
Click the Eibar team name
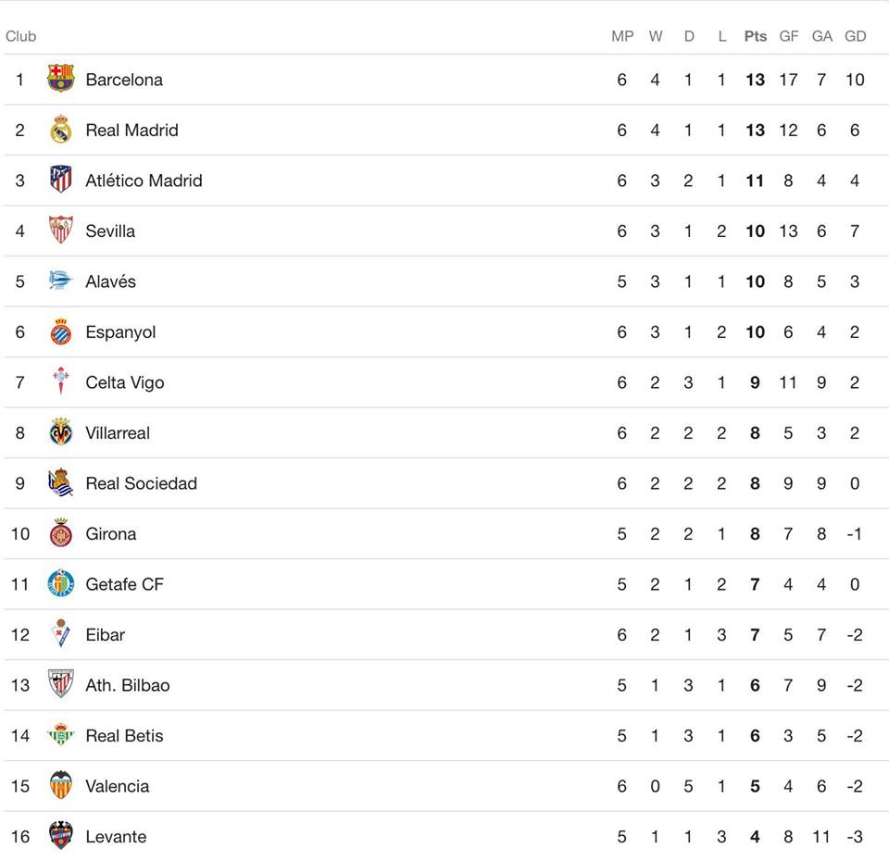click(105, 635)
